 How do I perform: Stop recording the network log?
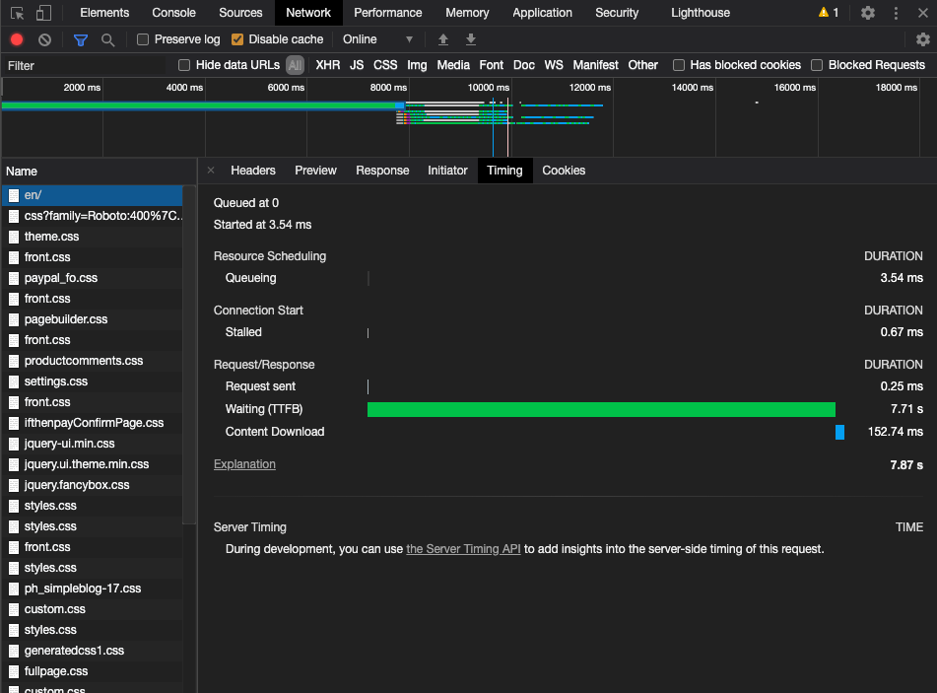[17, 39]
